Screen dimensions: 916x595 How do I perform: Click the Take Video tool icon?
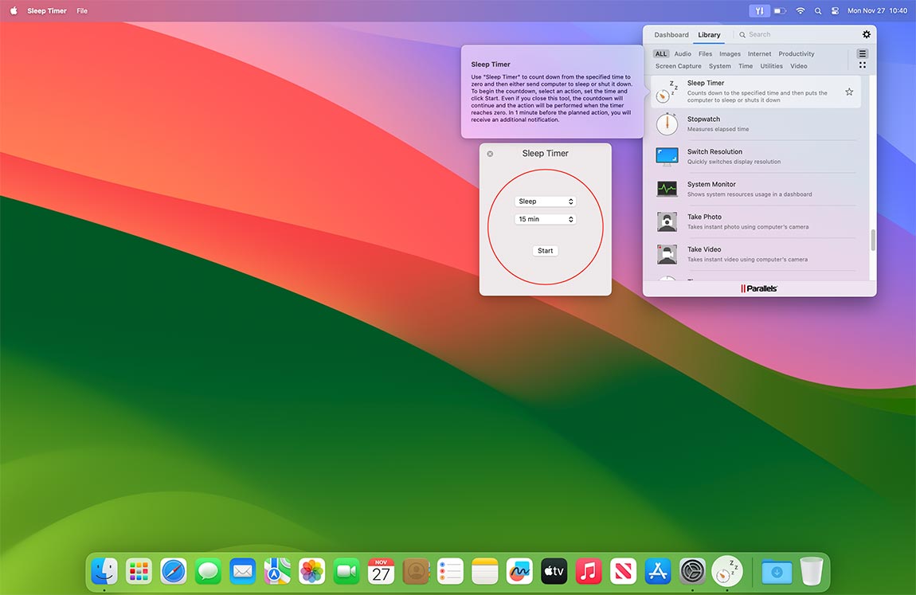[667, 254]
